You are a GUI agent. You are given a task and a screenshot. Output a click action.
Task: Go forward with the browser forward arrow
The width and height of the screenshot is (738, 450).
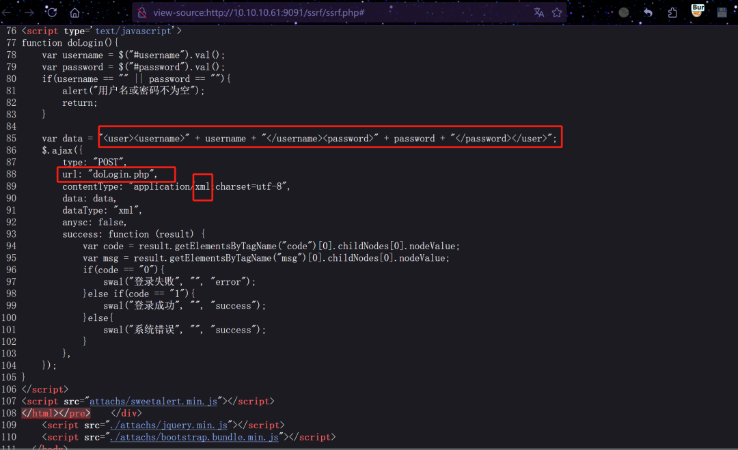[x=29, y=13]
